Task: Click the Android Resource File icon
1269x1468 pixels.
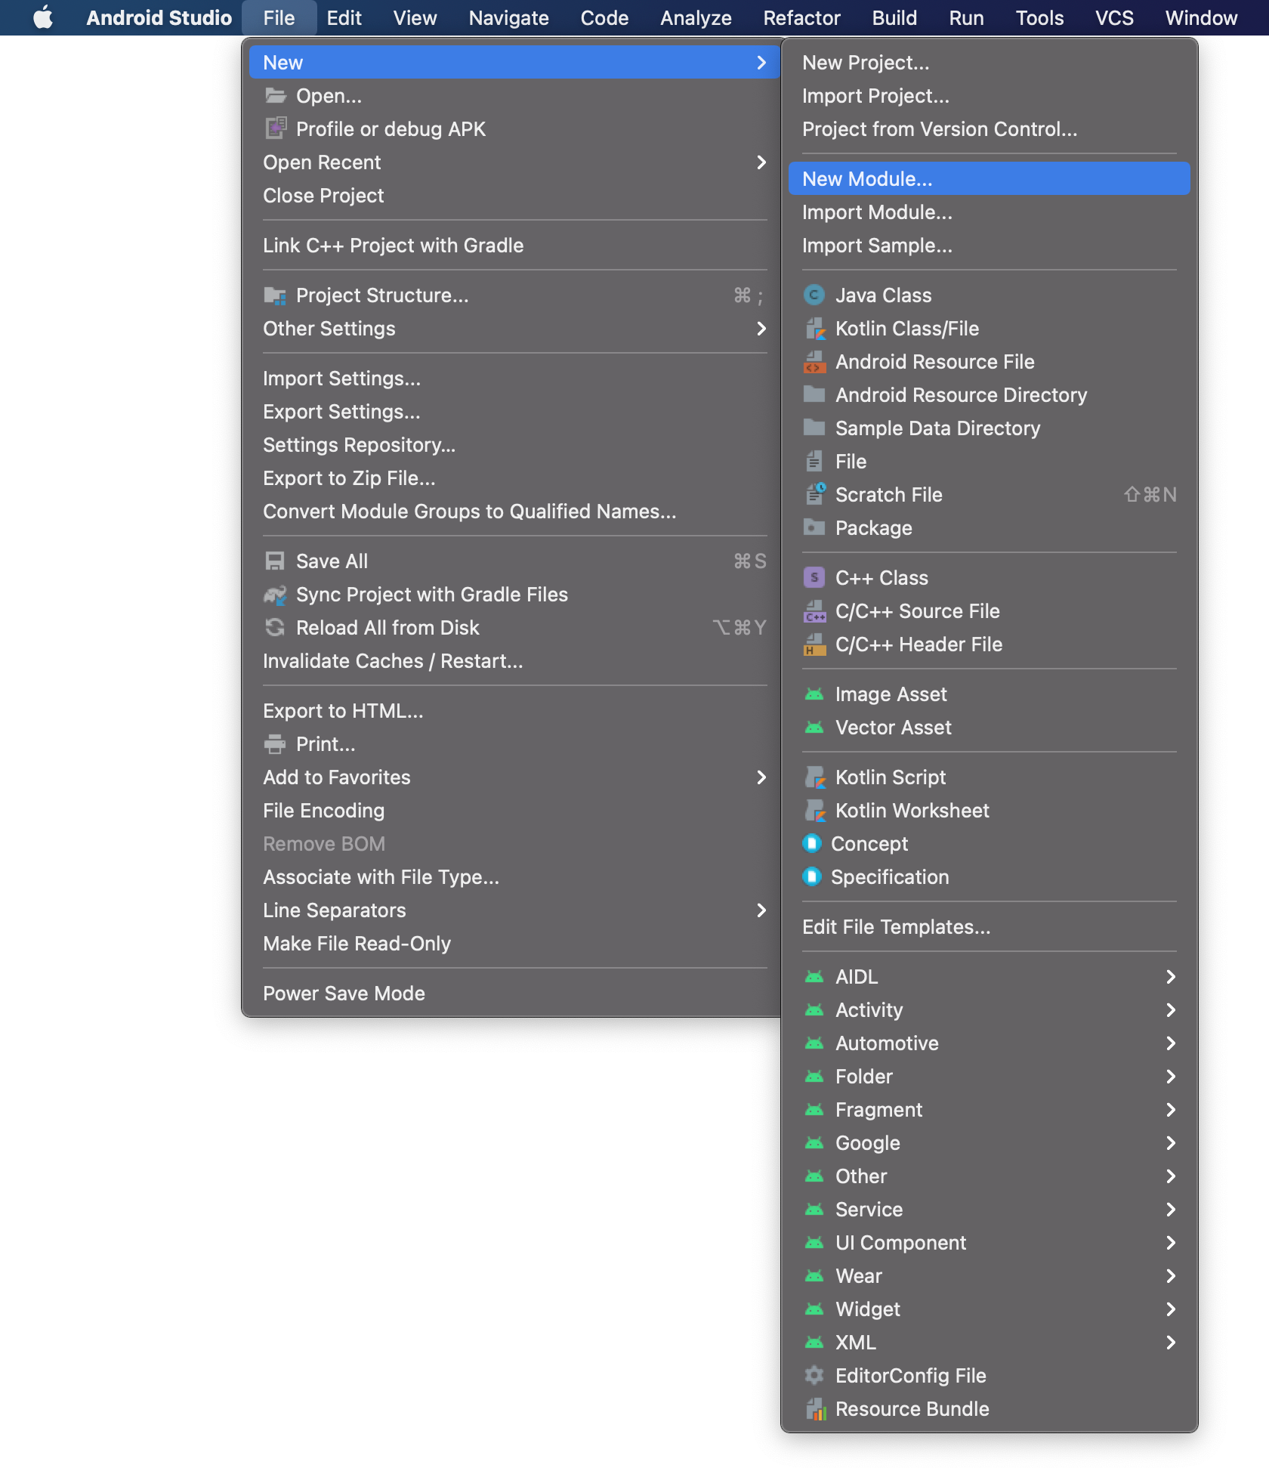Action: click(x=814, y=362)
